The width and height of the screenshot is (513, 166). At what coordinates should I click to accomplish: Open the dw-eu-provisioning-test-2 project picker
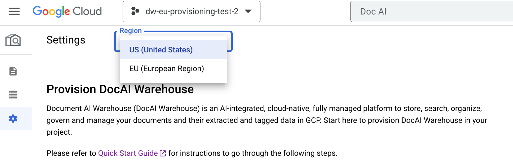[x=192, y=12]
